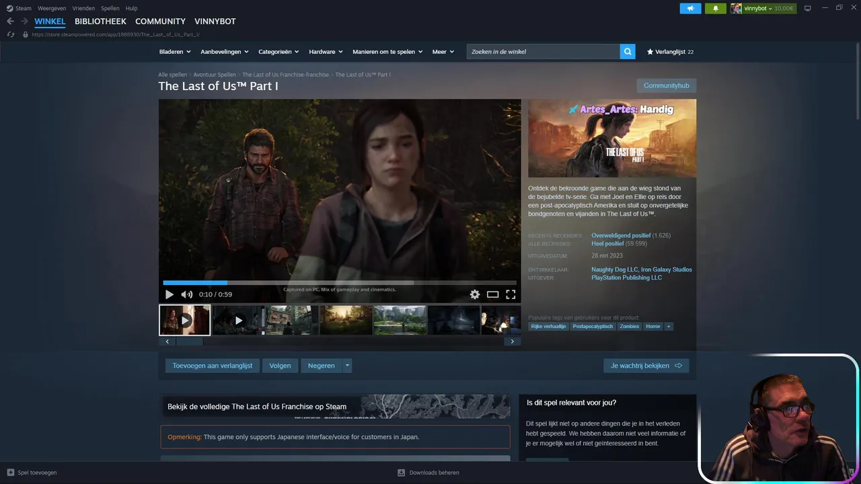
Task: Click the Negeren button
Action: click(322, 366)
